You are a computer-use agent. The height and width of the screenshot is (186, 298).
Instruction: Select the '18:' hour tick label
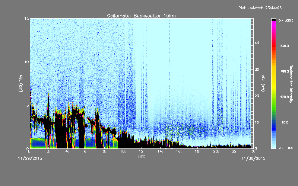197,151
